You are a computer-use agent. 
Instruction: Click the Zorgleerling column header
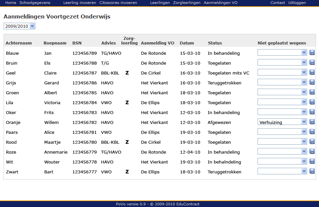tap(129, 41)
